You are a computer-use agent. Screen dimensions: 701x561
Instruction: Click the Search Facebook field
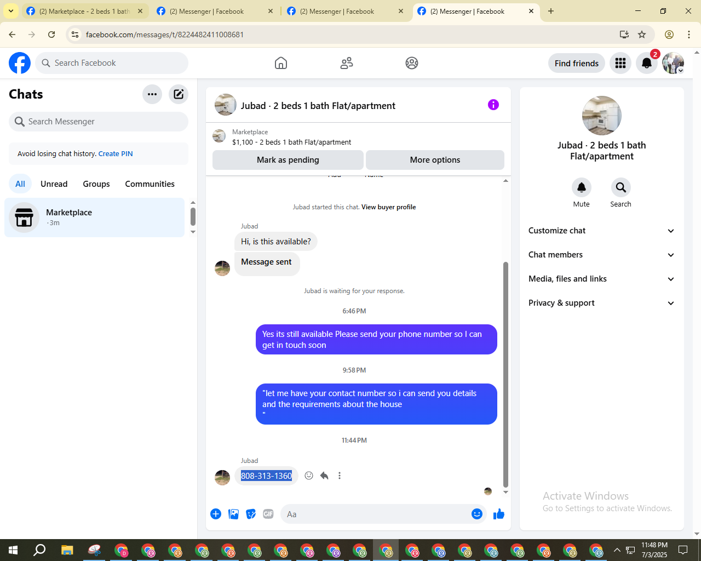112,63
